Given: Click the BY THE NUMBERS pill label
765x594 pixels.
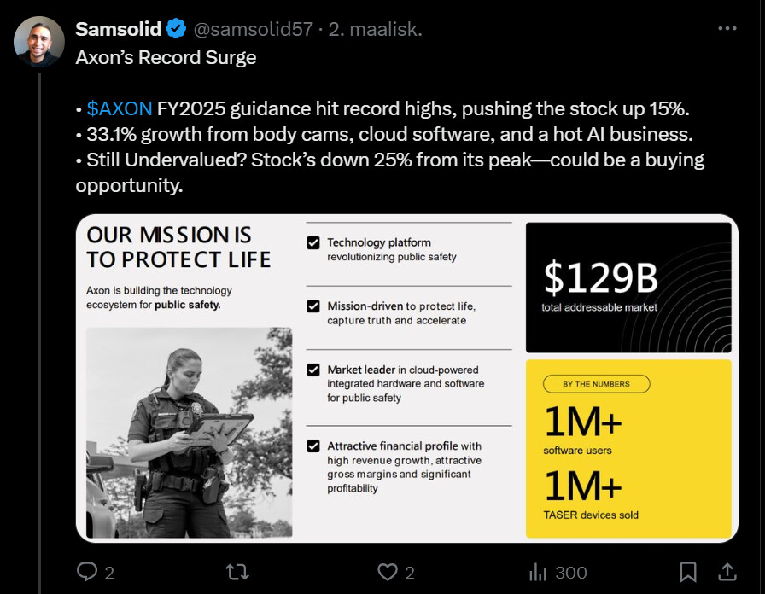Looking at the screenshot, I should coord(596,384).
